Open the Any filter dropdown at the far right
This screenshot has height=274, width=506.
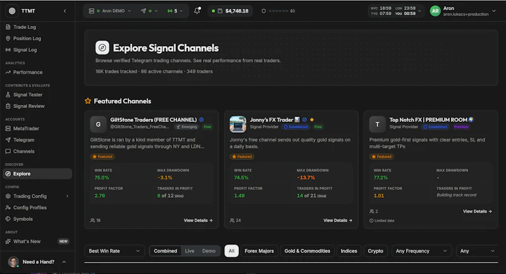point(477,251)
